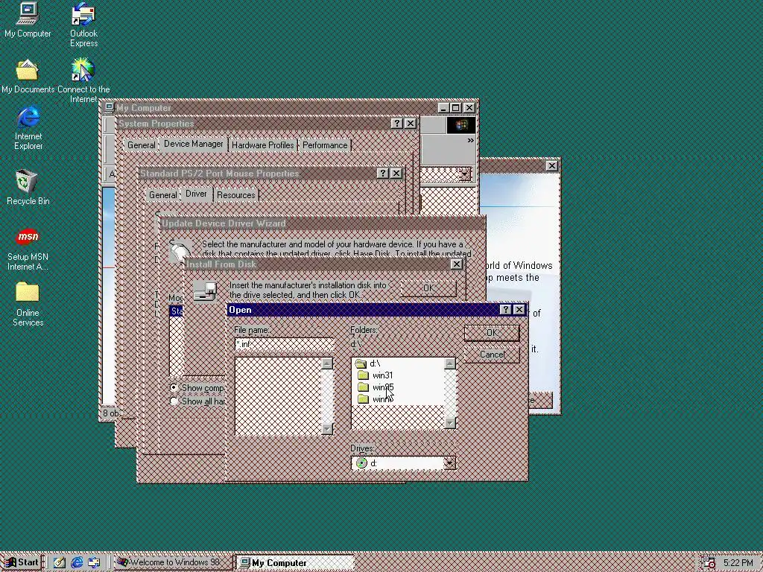Select Online Services desktop folder
763x572 pixels.
coord(28,304)
